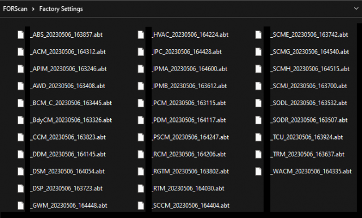
Task: Select the file icon for _RGTM_20230506_163802.abt
Action: (141, 171)
